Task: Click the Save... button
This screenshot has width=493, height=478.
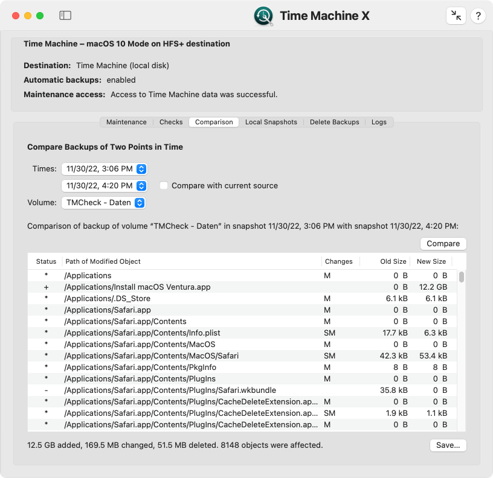Action: 448,445
